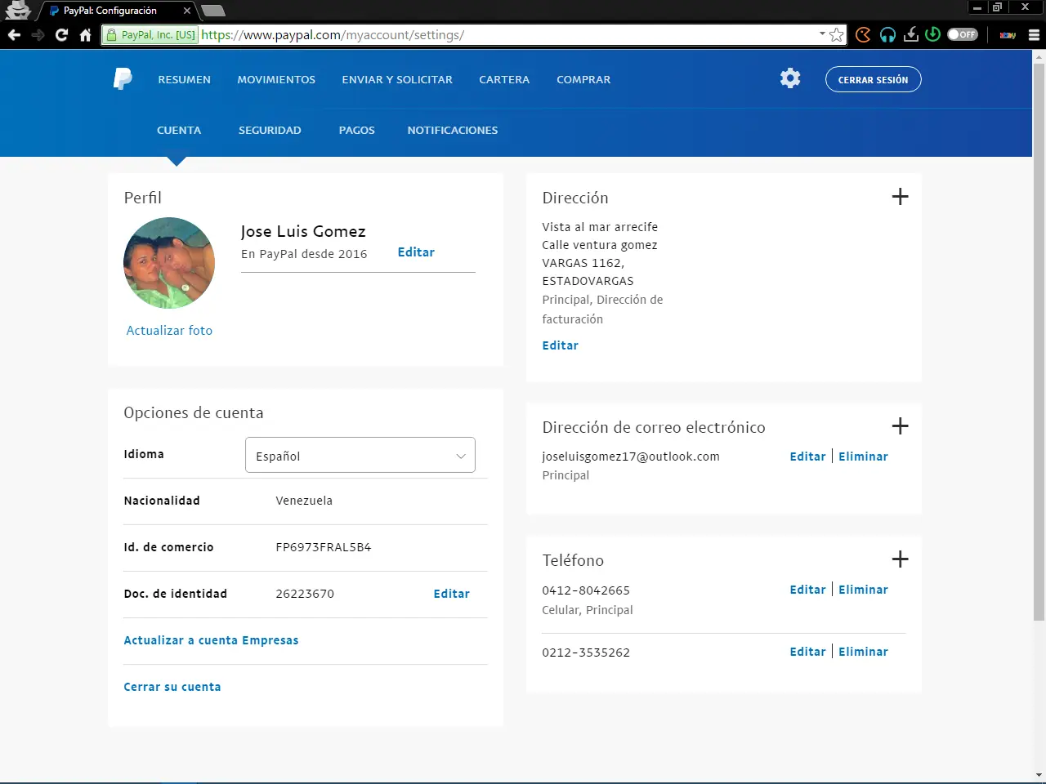Click Cerrar su cuenta link
This screenshot has width=1046, height=784.
tap(172, 687)
